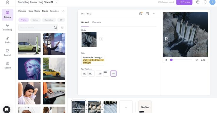The image size is (217, 113).
Task: Click the video preview progress slider
Action: tap(181, 60)
